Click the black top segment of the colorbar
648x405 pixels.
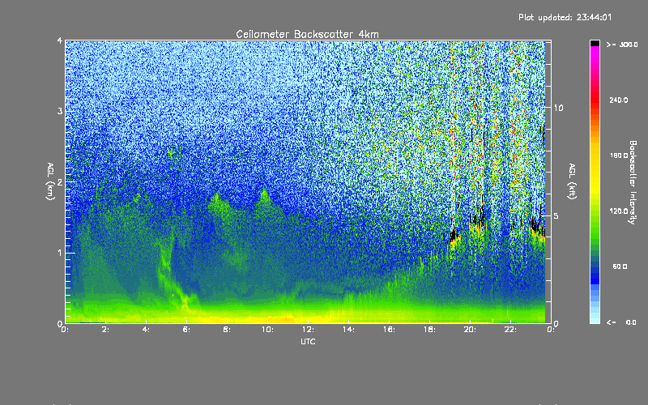[x=595, y=43]
